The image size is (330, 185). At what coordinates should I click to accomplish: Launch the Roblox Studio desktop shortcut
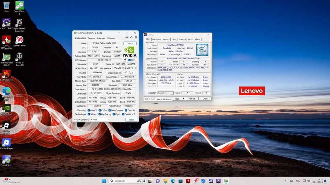click(x=7, y=128)
